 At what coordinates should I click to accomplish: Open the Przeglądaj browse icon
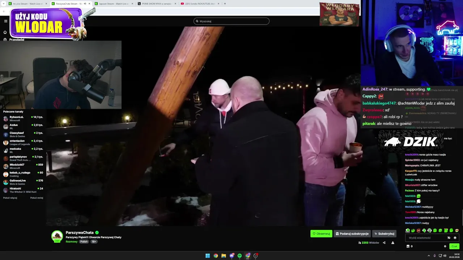tap(5, 39)
